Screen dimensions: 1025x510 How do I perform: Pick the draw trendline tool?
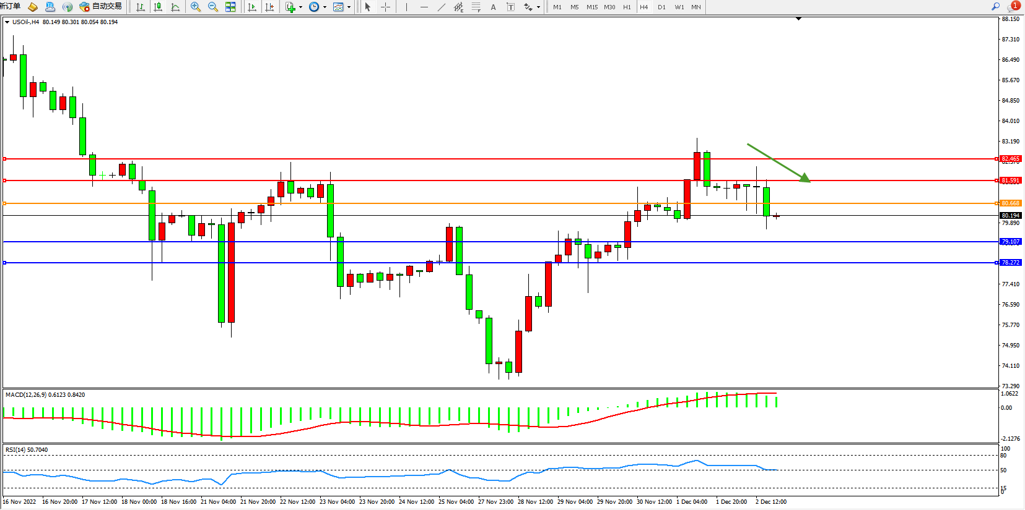(441, 7)
